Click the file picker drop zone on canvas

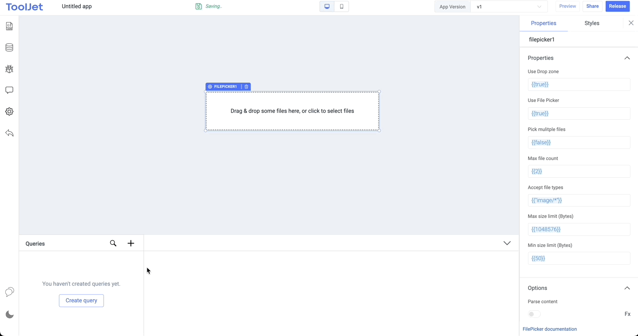click(x=292, y=111)
